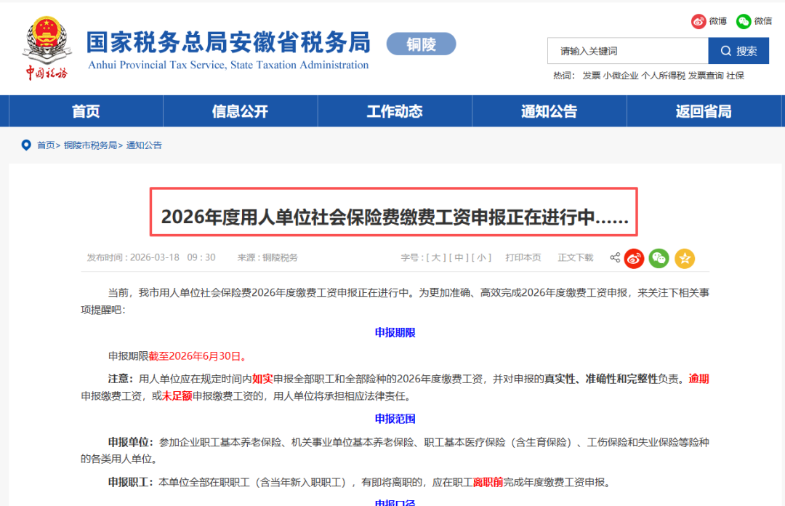
Task: Set font size to 小
Action: [x=481, y=257]
